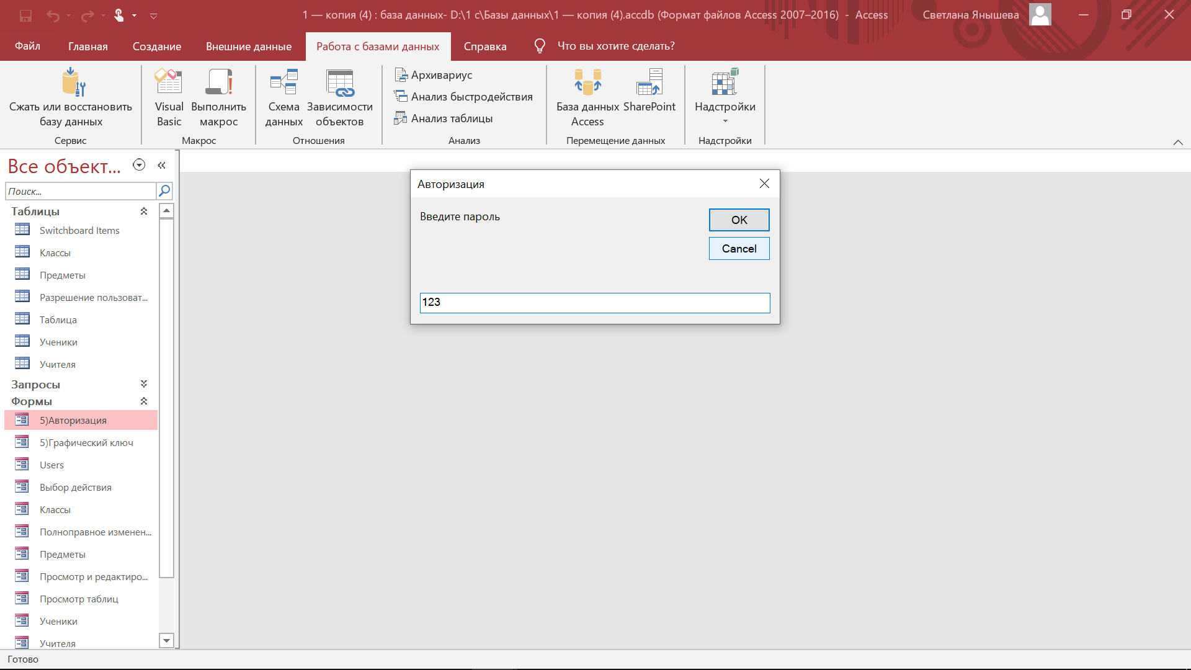Collapse the Tables group in navigation
Image resolution: width=1191 pixels, height=670 pixels.
pos(144,212)
